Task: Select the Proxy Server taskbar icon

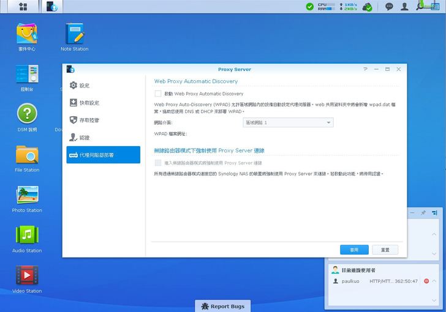Action: (x=52, y=6)
